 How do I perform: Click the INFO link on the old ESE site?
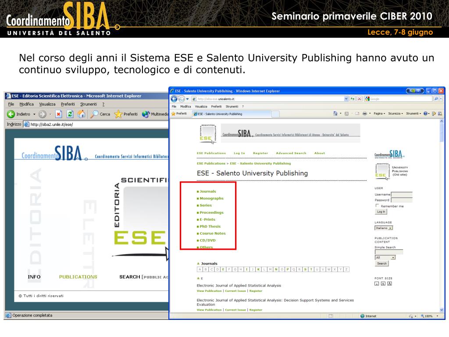(34, 277)
